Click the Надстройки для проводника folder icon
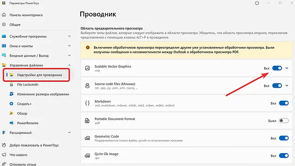 tap(12, 75)
